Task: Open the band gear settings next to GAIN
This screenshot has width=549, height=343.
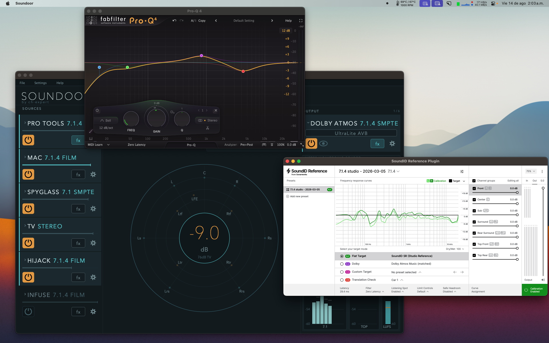Action: click(x=172, y=112)
